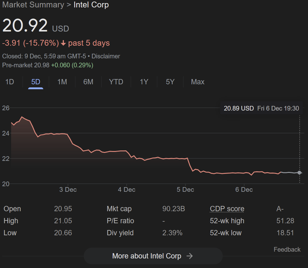Click the chart line peak before 3 Dec
Screen dimensions: 308x268
coord(22,117)
